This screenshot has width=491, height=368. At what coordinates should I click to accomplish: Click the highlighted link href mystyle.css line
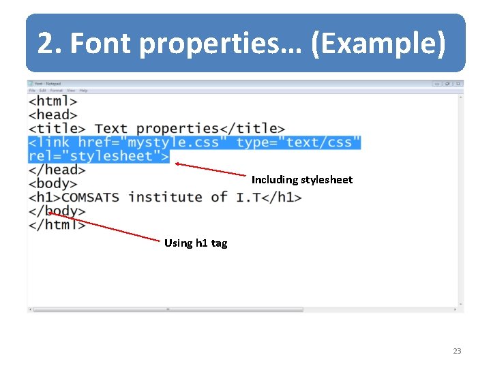(194, 142)
